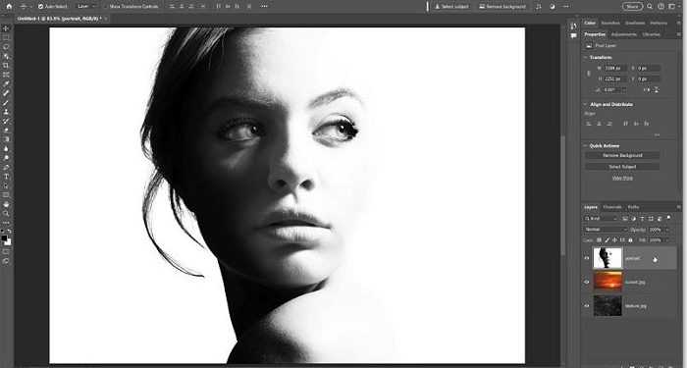This screenshot has width=687, height=368.
Task: Collapse the Transform section
Action: pos(586,57)
